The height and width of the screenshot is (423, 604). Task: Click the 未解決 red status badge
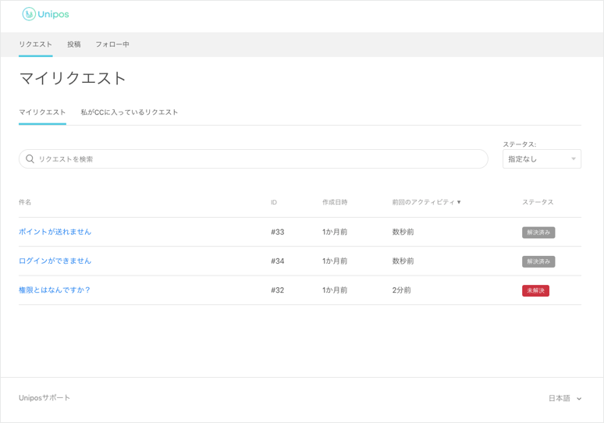(535, 290)
